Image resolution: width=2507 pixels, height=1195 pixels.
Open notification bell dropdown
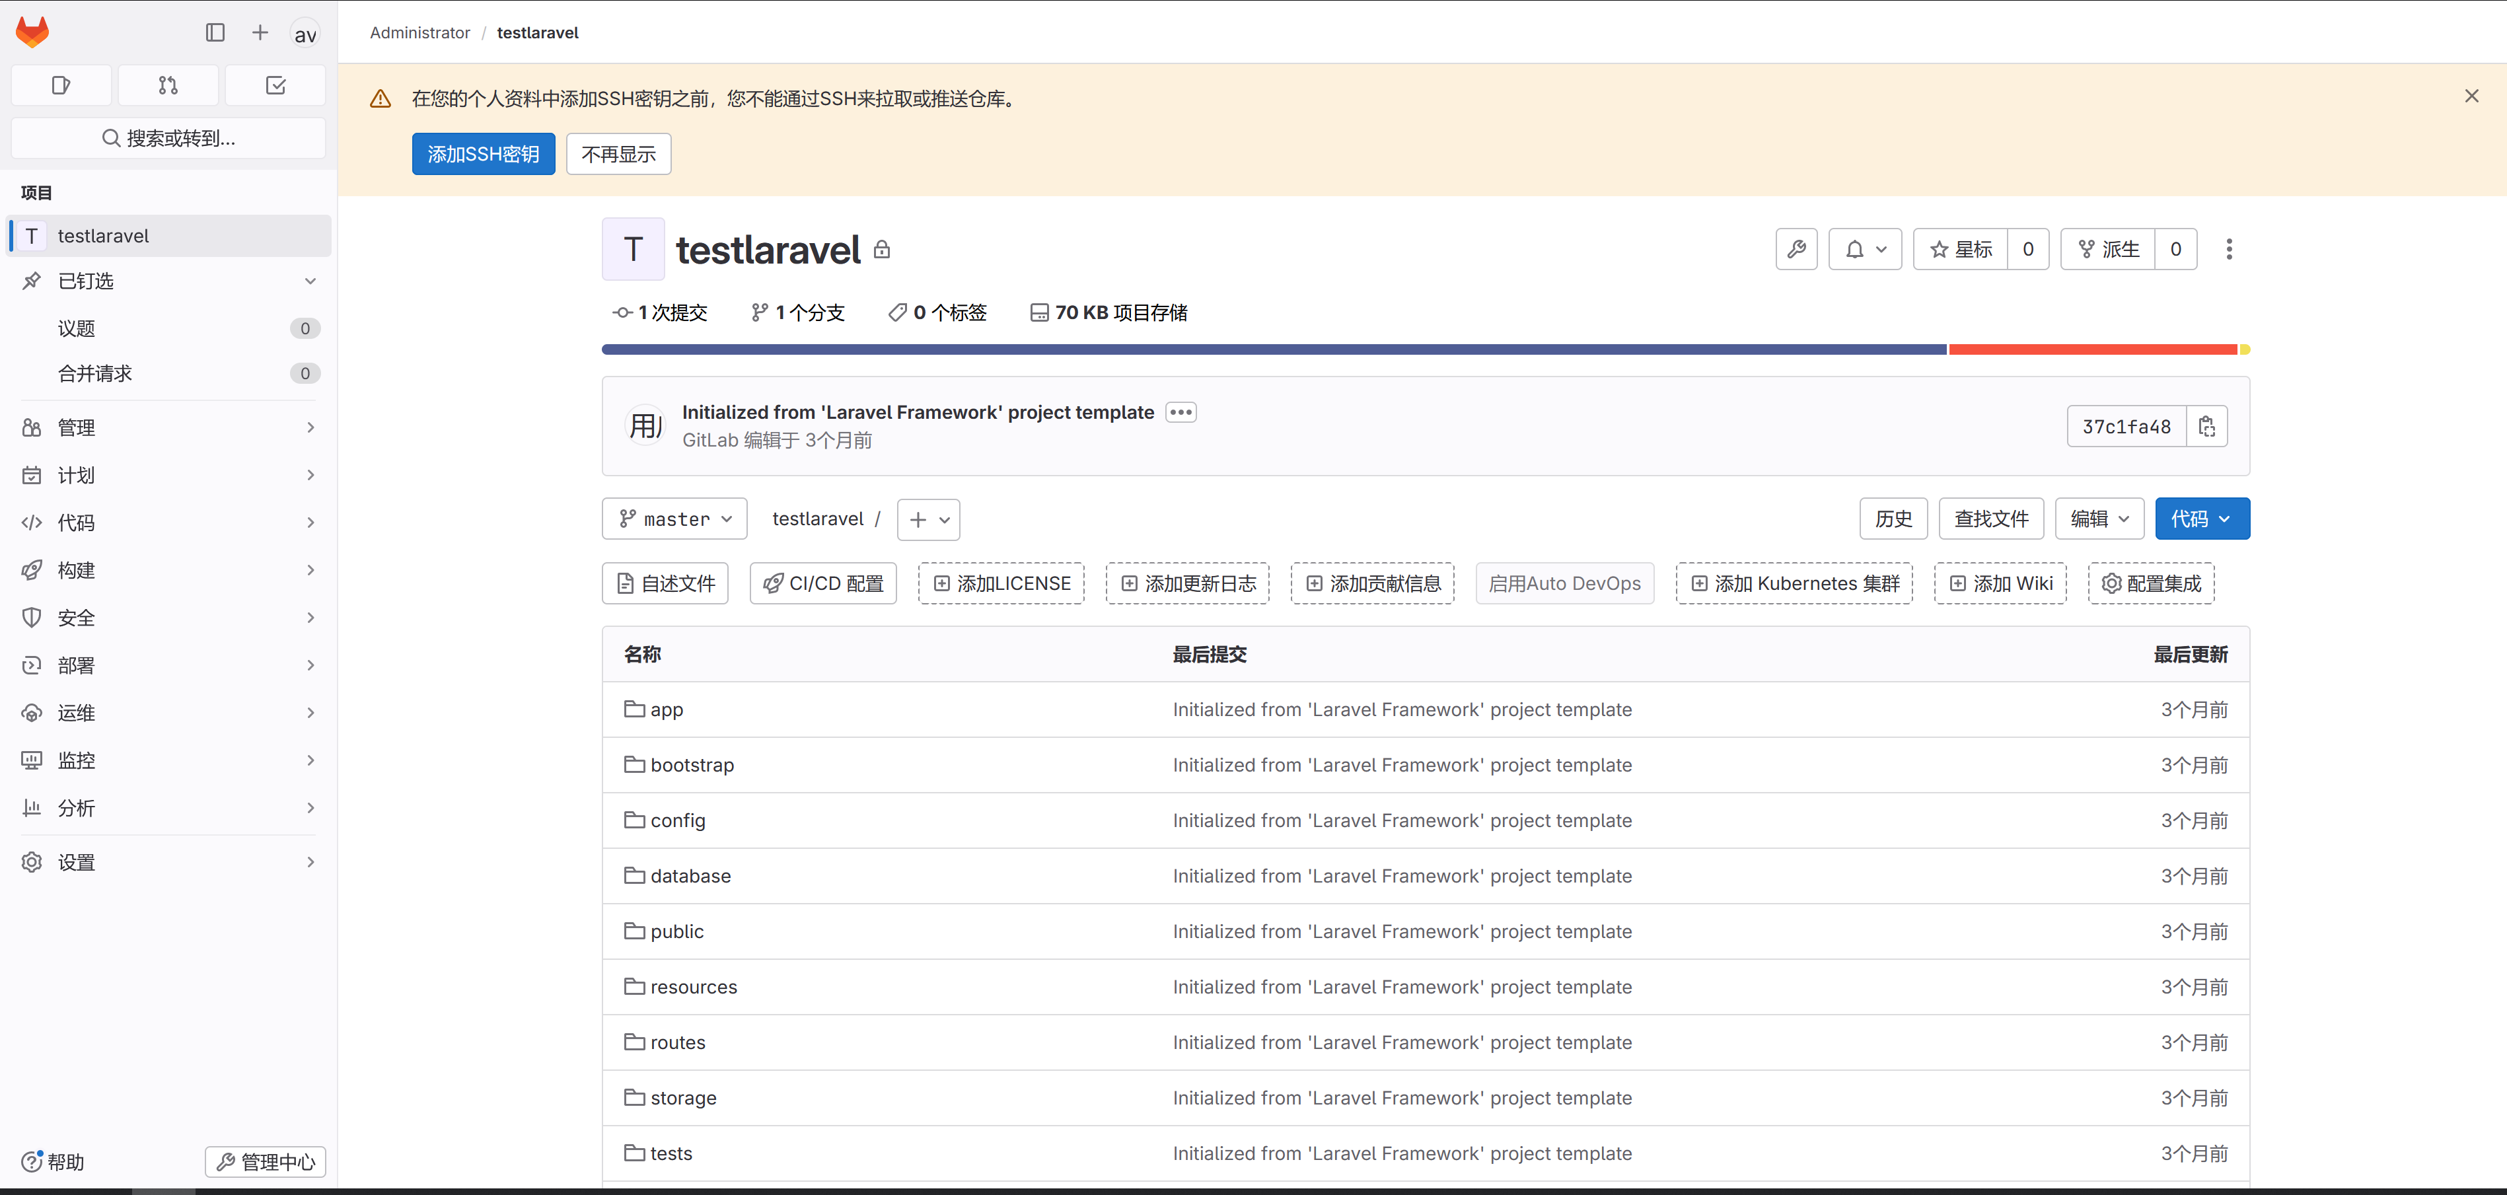pyautogui.click(x=1864, y=249)
